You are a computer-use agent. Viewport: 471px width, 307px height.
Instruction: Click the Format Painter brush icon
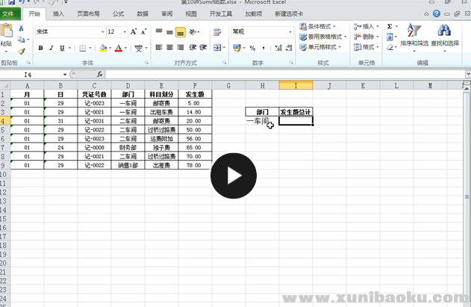tap(22, 52)
